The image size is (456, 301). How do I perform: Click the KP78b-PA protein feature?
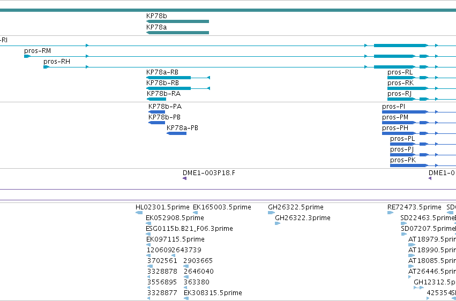(157, 112)
